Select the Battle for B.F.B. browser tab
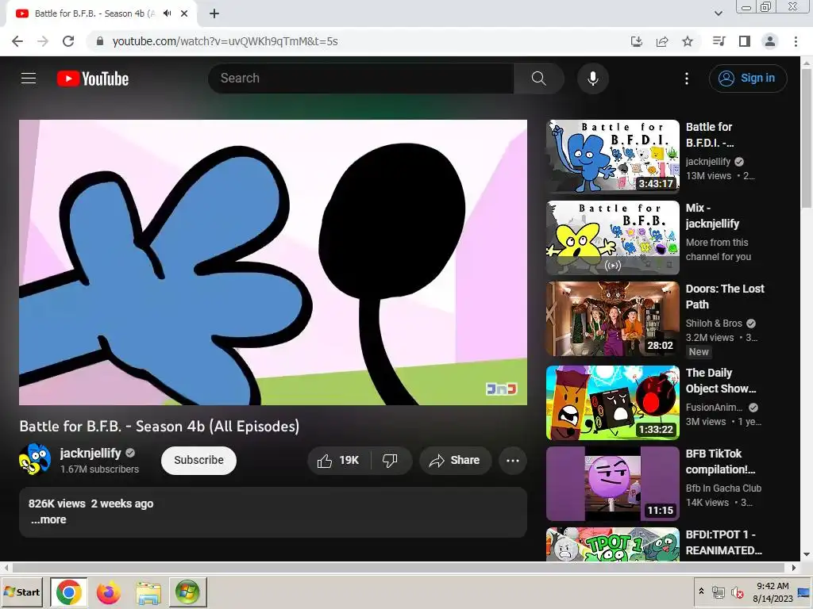This screenshot has width=813, height=609. pos(102,13)
